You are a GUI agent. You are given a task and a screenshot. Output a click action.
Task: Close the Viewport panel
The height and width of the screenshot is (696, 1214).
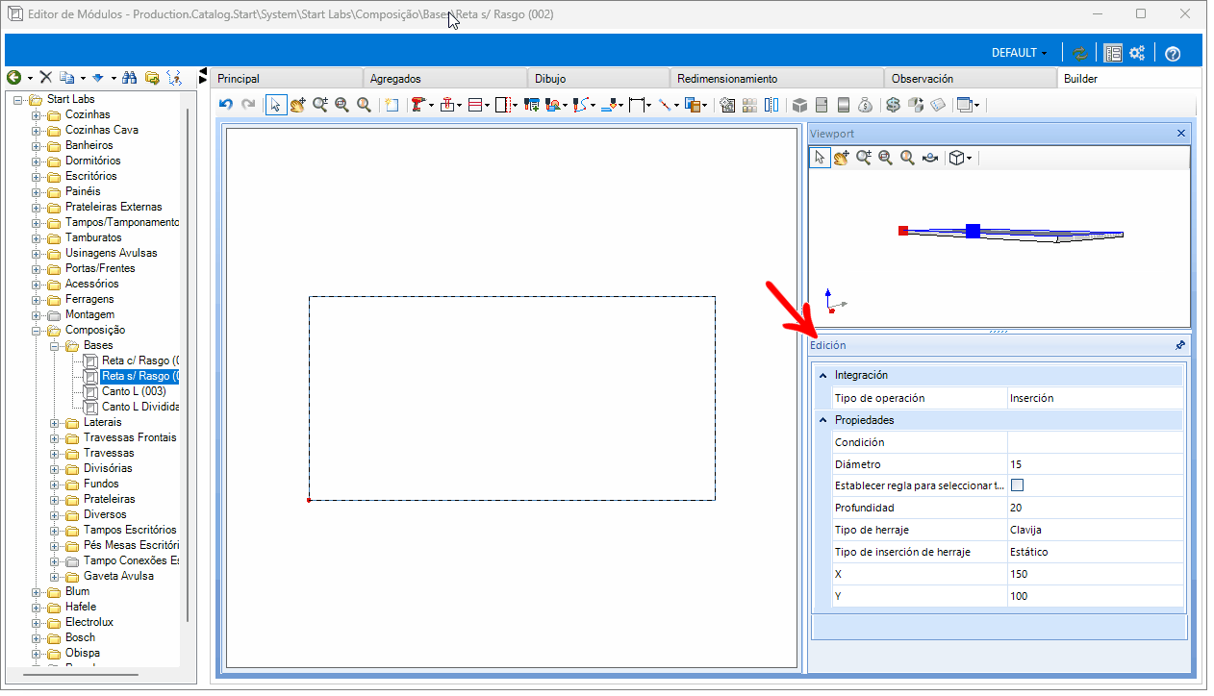pos(1181,134)
